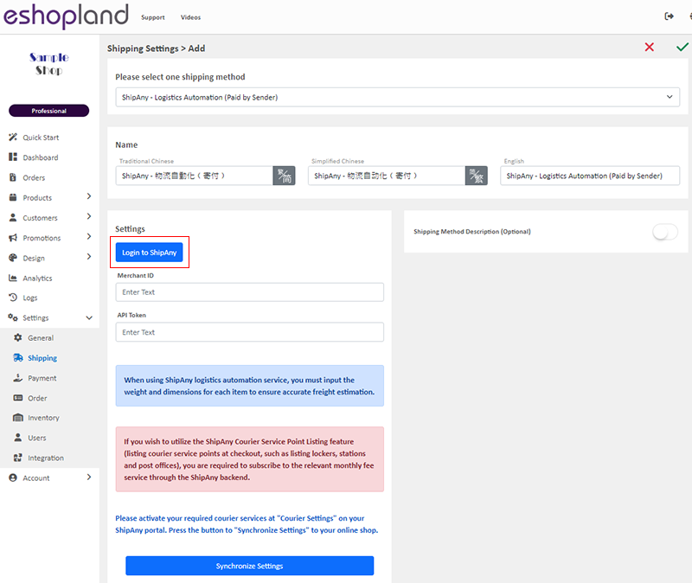Click the Payment hand icon
Screen dimensions: 692x583
[x=17, y=378]
